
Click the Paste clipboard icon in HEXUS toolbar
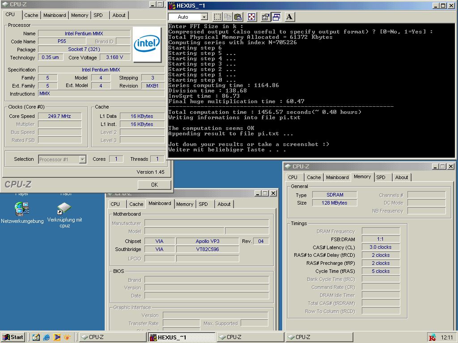click(x=238, y=17)
